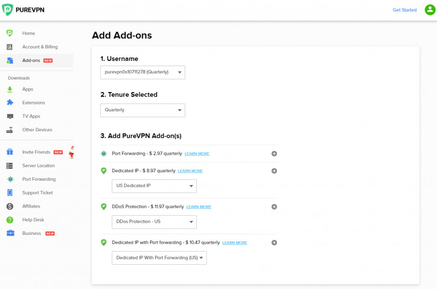Open Invite Friends page

tap(36, 152)
